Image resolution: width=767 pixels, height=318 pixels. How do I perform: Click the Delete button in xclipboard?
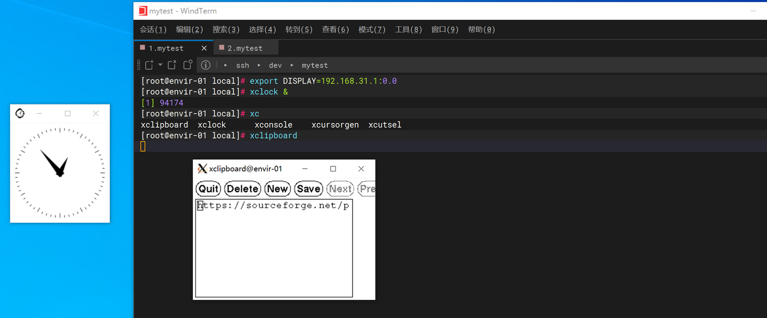[x=242, y=189]
